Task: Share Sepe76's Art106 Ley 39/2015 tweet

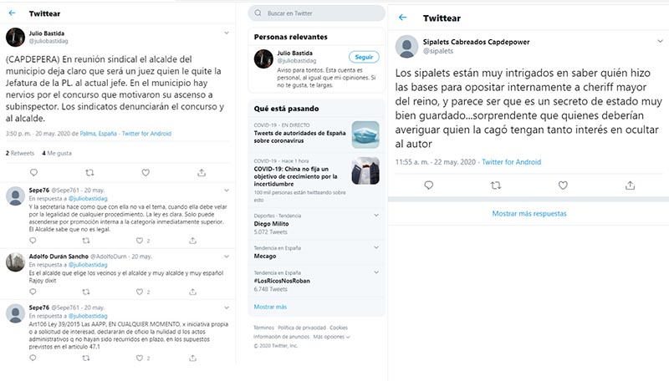Action: pos(193,358)
